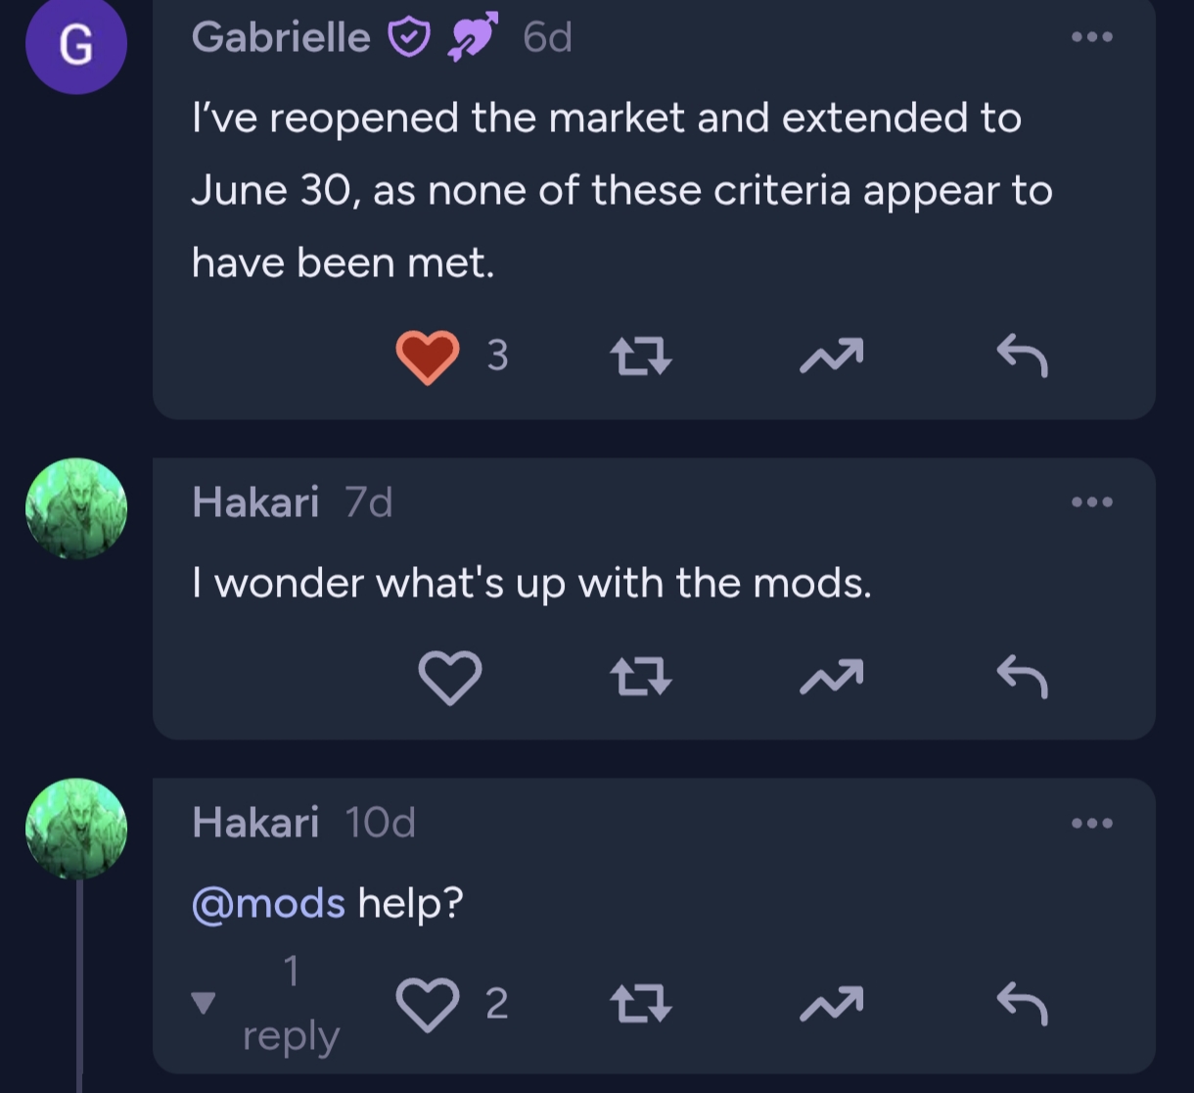Click trend arrow icon on Hakari's 7d comment

[x=831, y=676]
